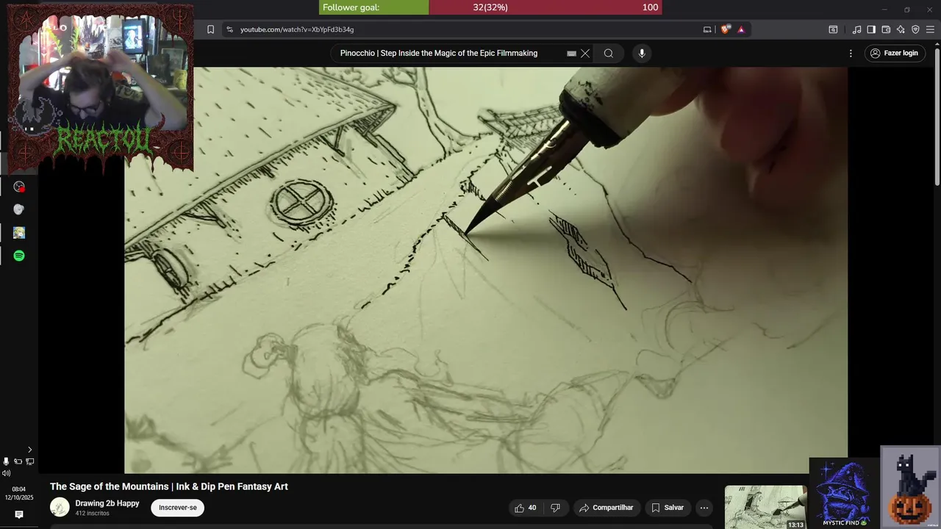Open the clock showing 08:04 12/10/2025
This screenshot has height=529, width=941.
click(19, 493)
